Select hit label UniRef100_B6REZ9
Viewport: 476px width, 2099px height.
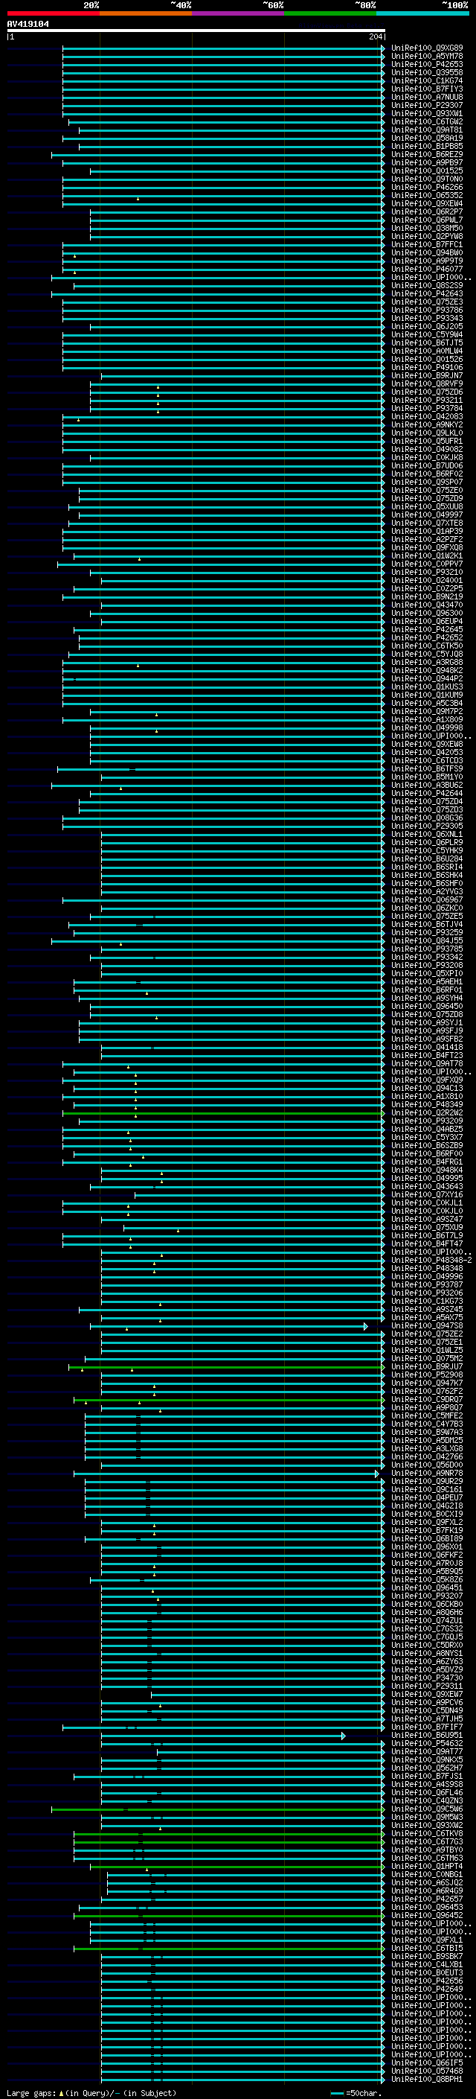(427, 154)
